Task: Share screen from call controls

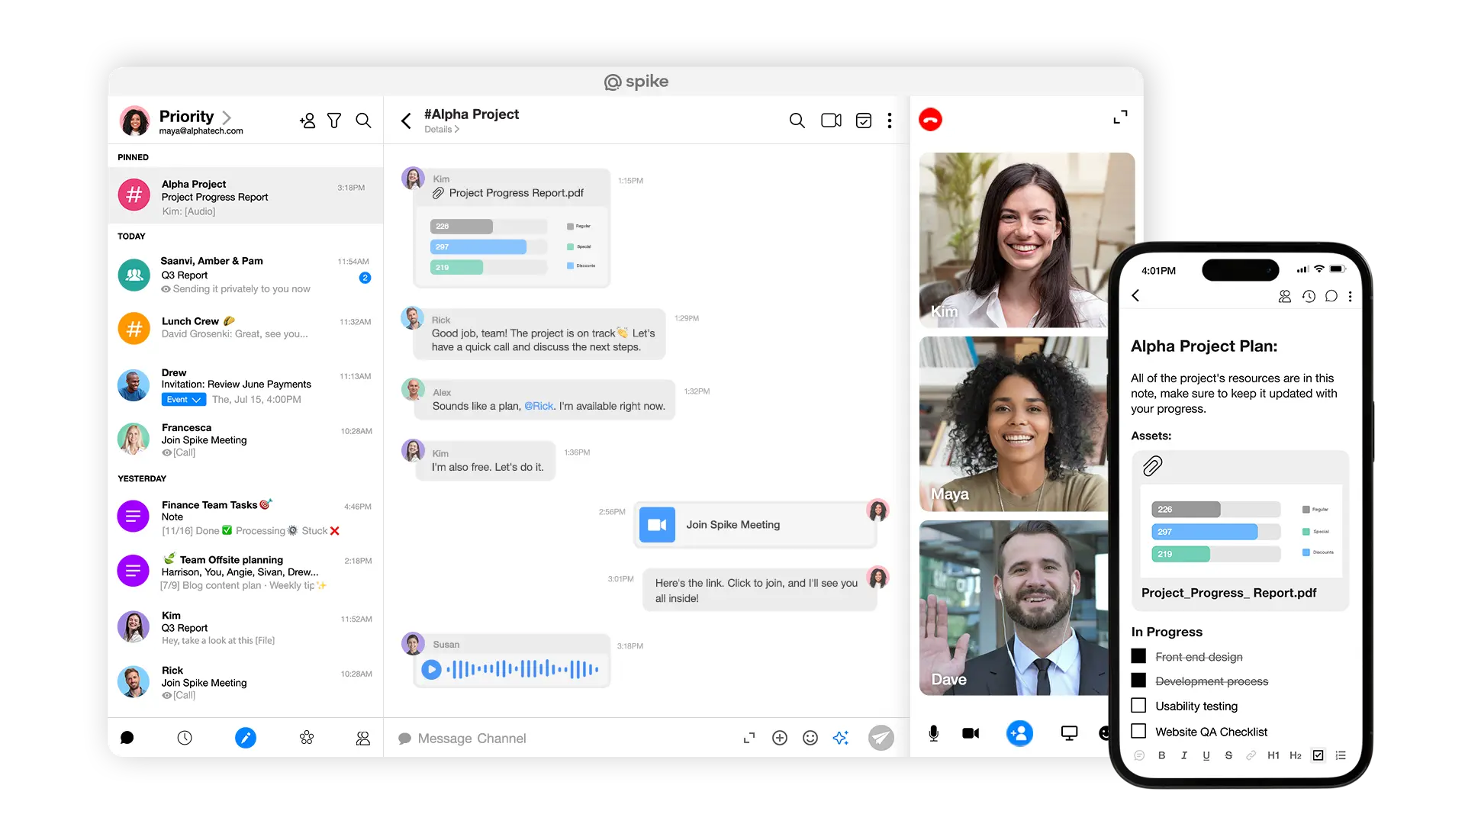Action: [x=1069, y=733]
